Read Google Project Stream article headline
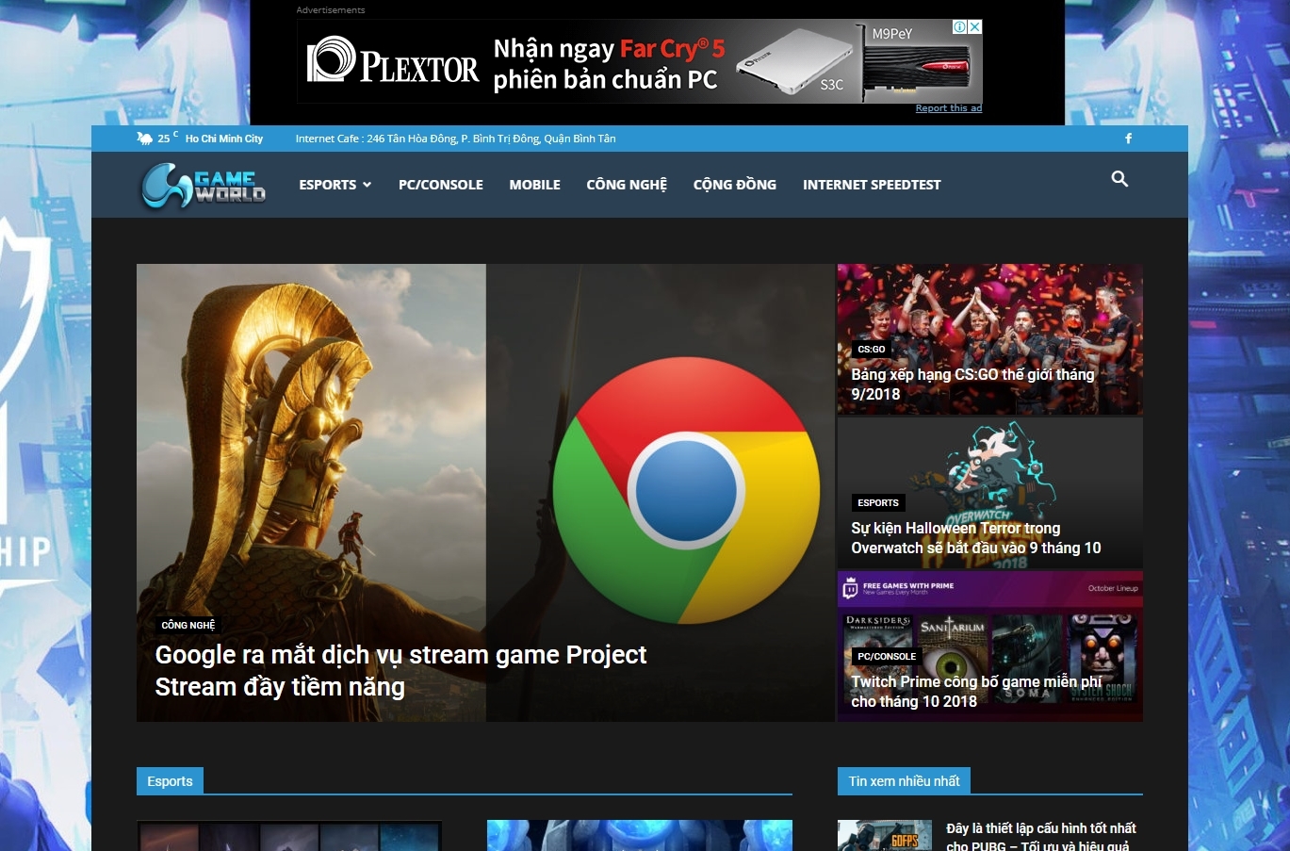This screenshot has height=851, width=1290. pyautogui.click(x=400, y=671)
